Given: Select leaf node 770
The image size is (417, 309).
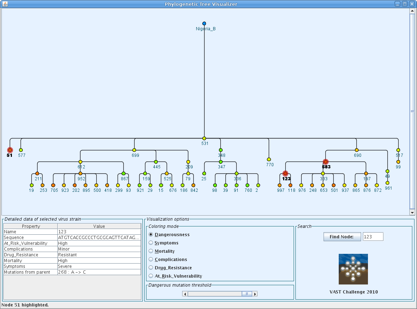Looking at the screenshot, I should coord(269,160).
